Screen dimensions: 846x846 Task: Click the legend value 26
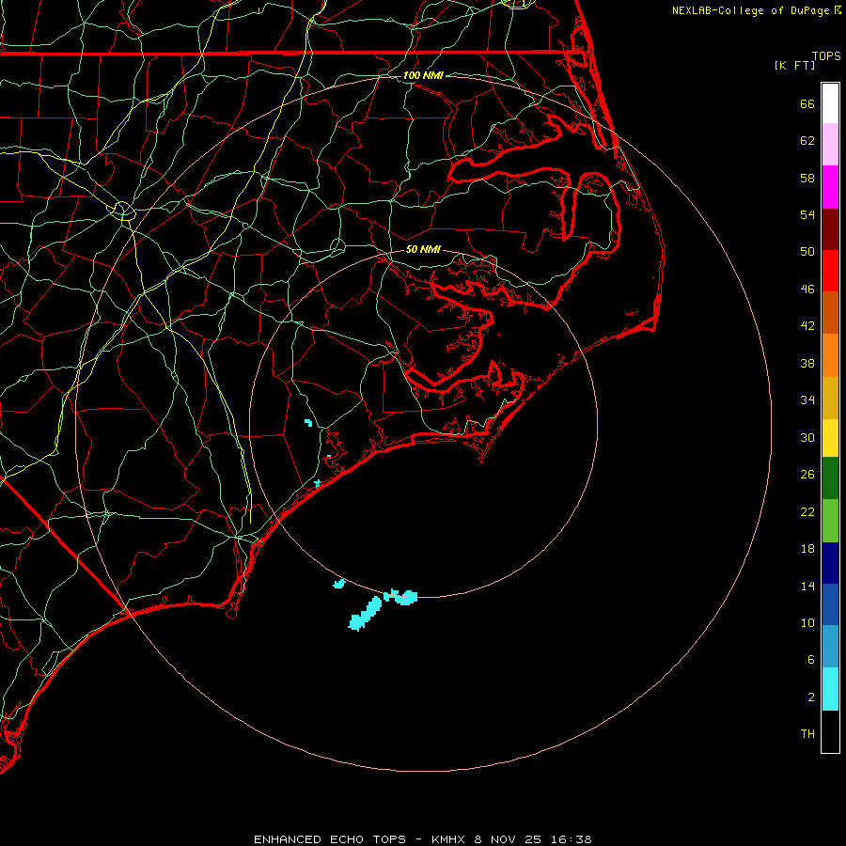click(807, 475)
